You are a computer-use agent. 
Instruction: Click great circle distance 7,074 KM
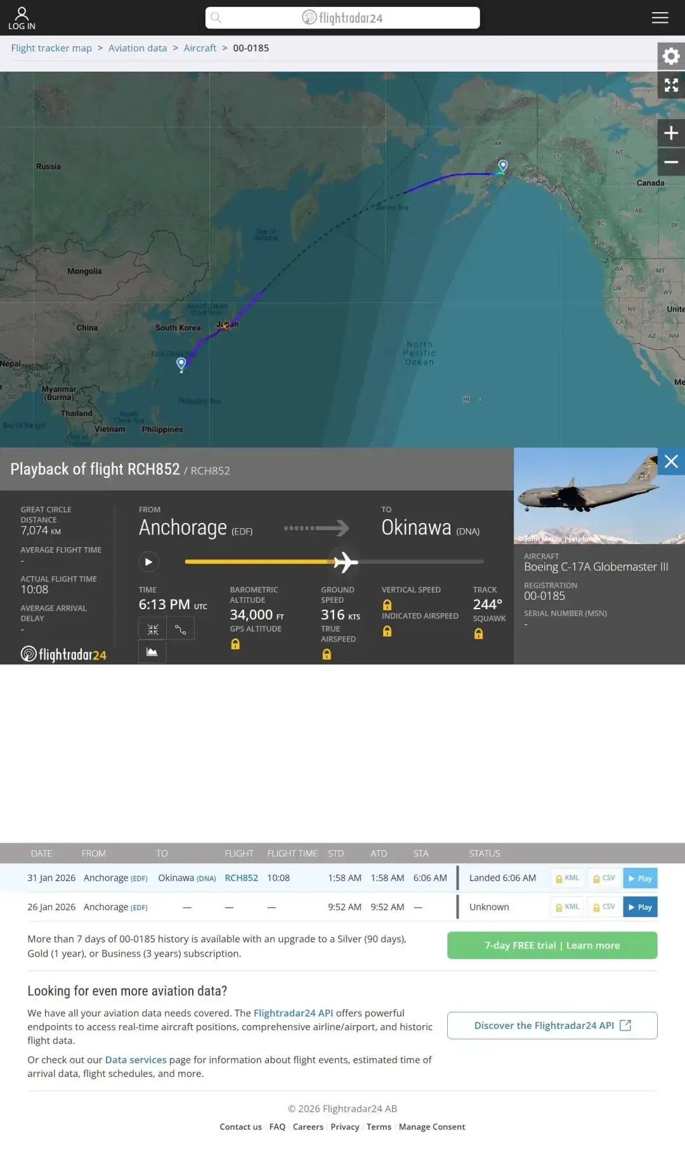point(41,531)
